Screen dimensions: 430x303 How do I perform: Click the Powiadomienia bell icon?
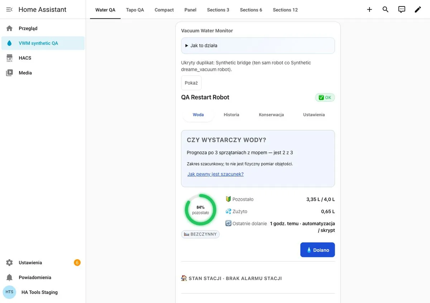(9, 278)
